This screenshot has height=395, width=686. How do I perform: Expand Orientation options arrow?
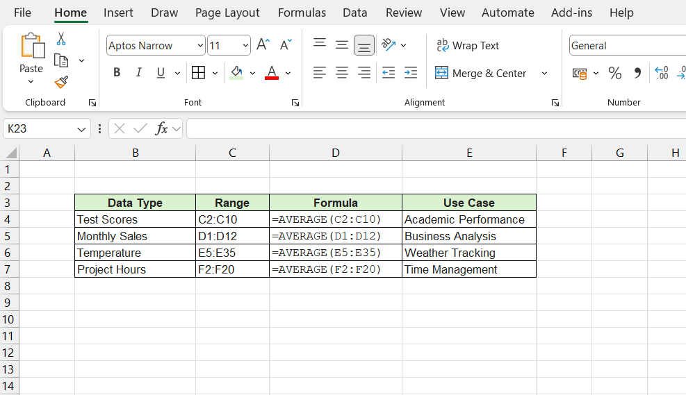(x=403, y=45)
